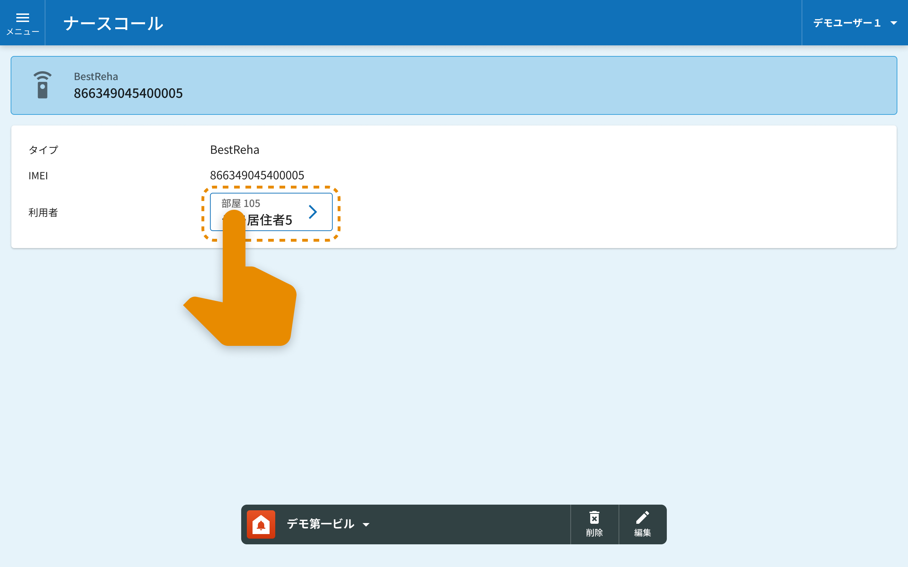
Task: Click the BestReha type value
Action: pos(234,150)
